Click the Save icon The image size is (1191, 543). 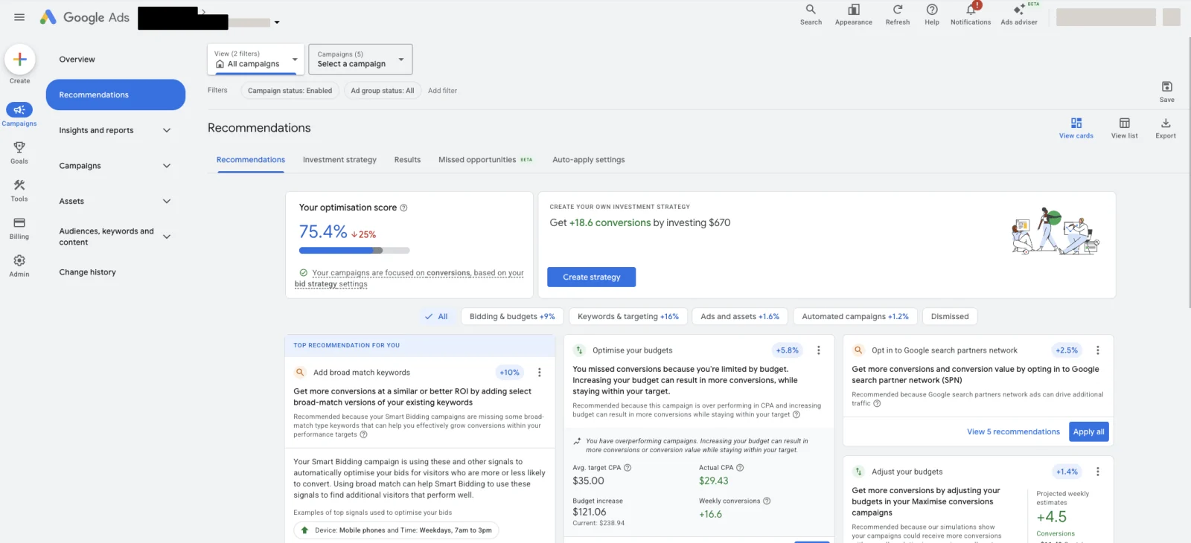pyautogui.click(x=1167, y=87)
